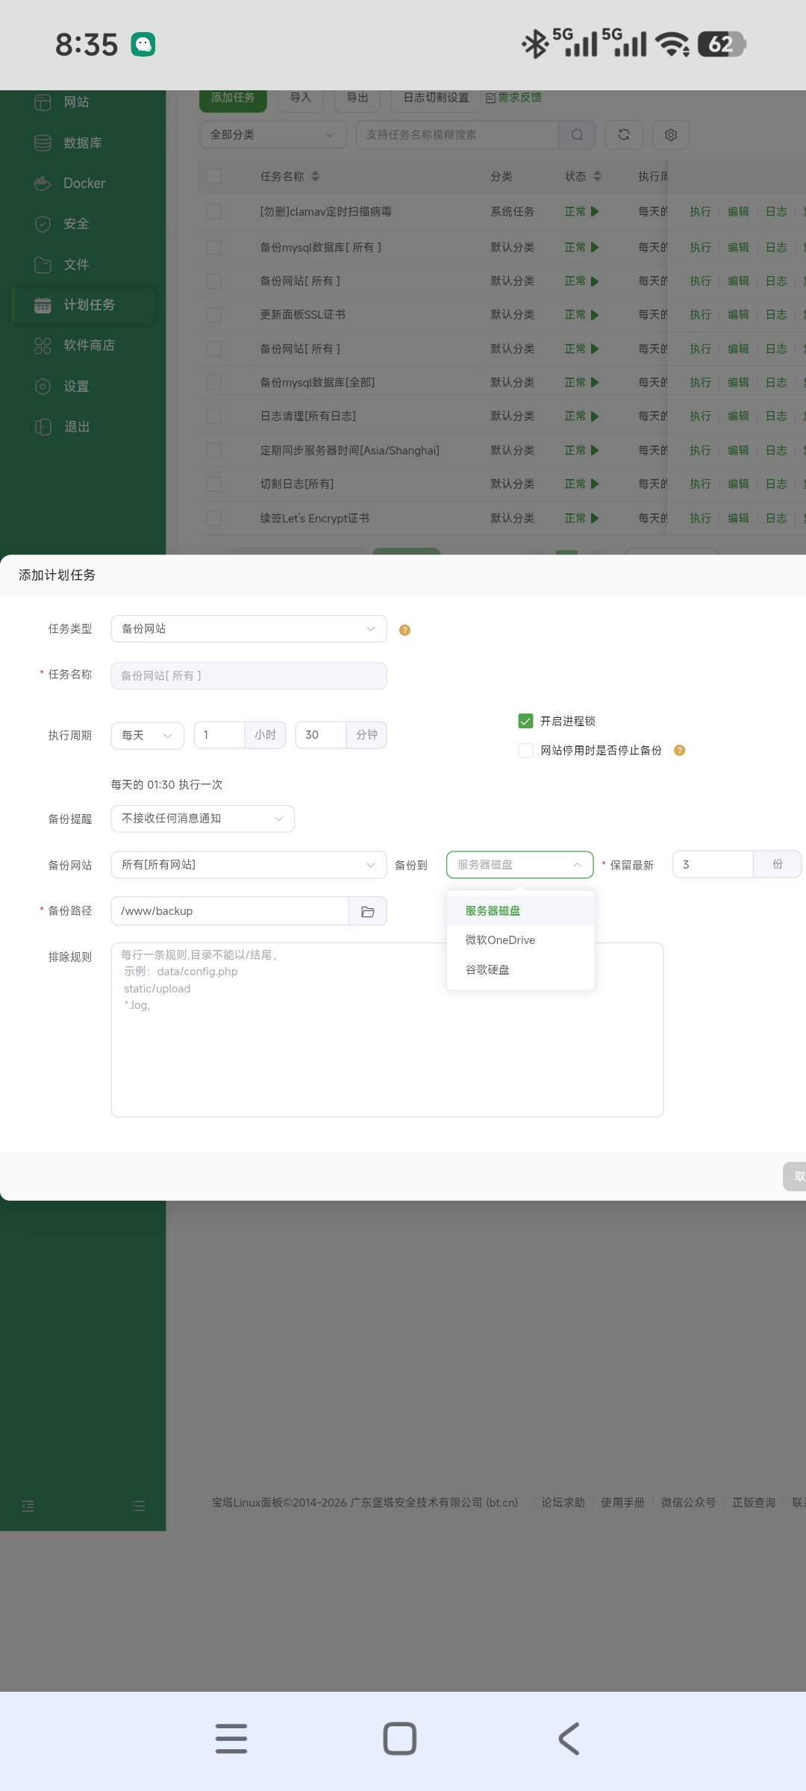Viewport: 806px width, 1791px height.
Task: Click the refresh icon in task toolbar
Action: pos(624,134)
